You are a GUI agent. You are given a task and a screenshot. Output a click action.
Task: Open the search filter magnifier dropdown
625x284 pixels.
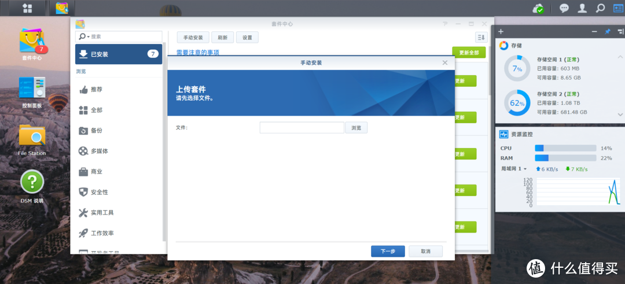pyautogui.click(x=84, y=36)
